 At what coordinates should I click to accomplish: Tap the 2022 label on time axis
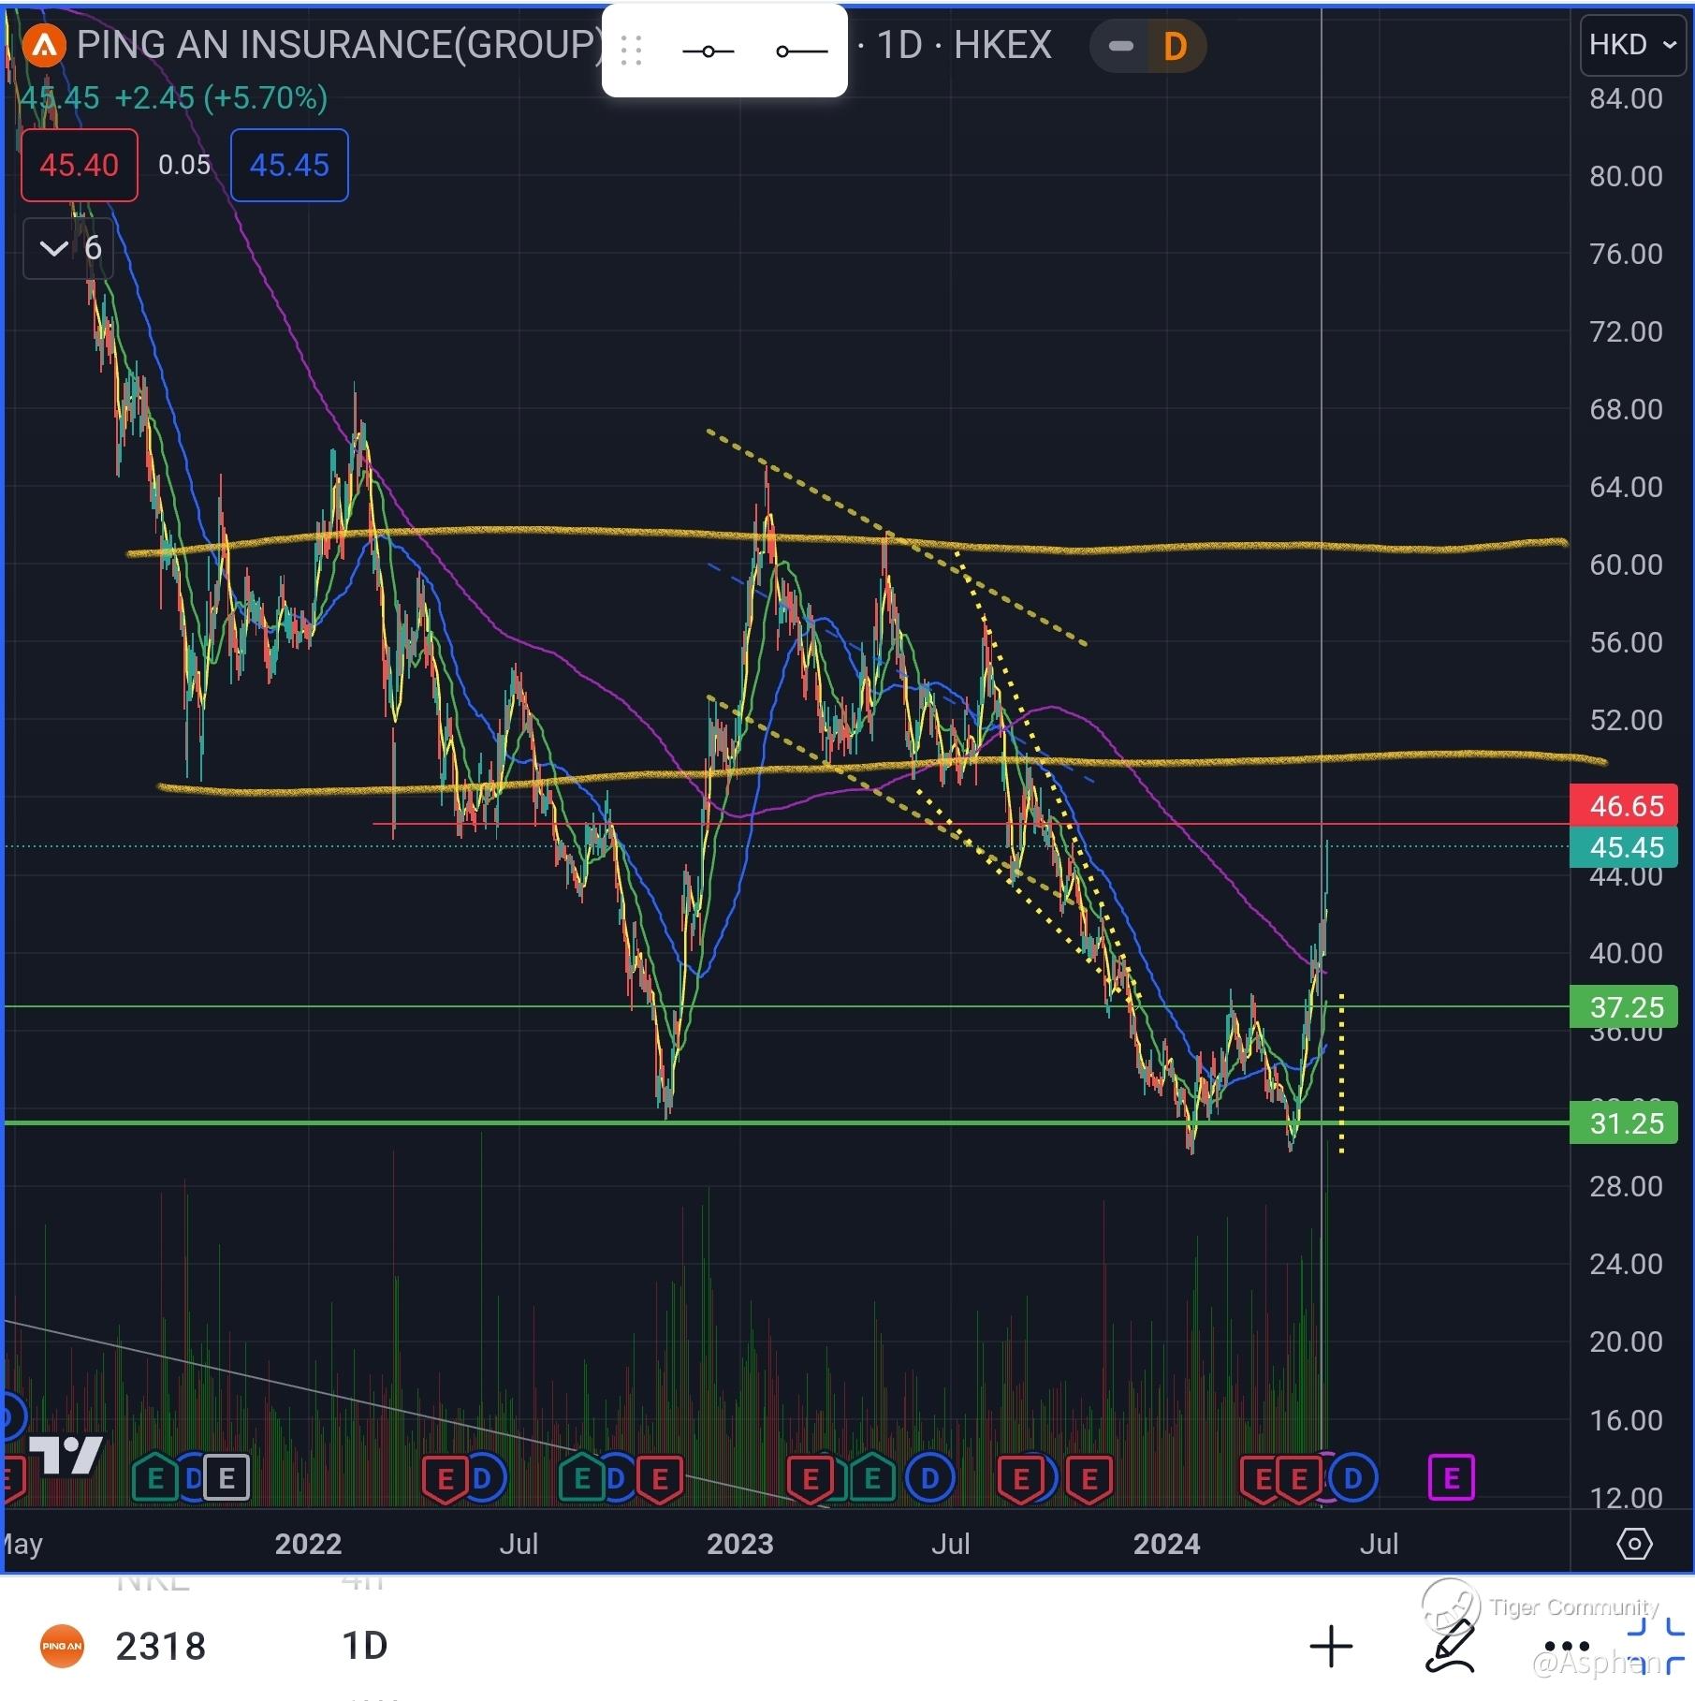coord(308,1544)
